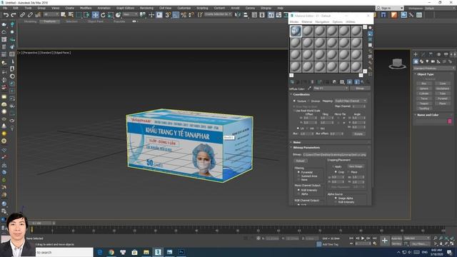457x257 pixels.
Task: Select Geometry category icon in command panel
Action: coord(416,61)
